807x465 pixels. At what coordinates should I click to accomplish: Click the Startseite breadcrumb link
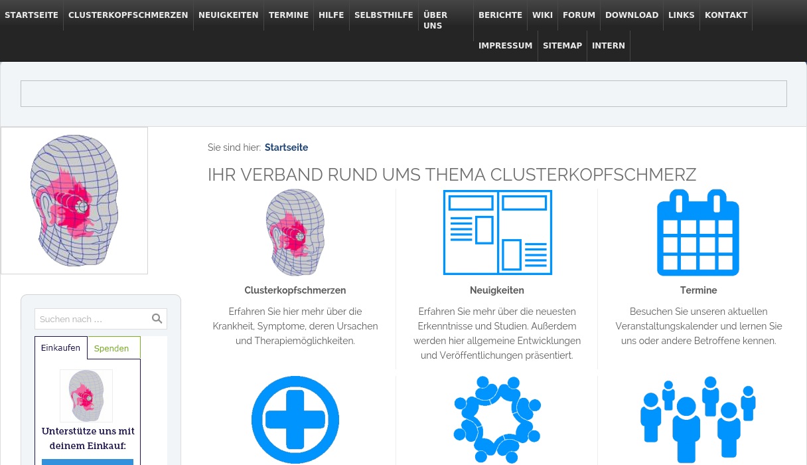pyautogui.click(x=286, y=147)
